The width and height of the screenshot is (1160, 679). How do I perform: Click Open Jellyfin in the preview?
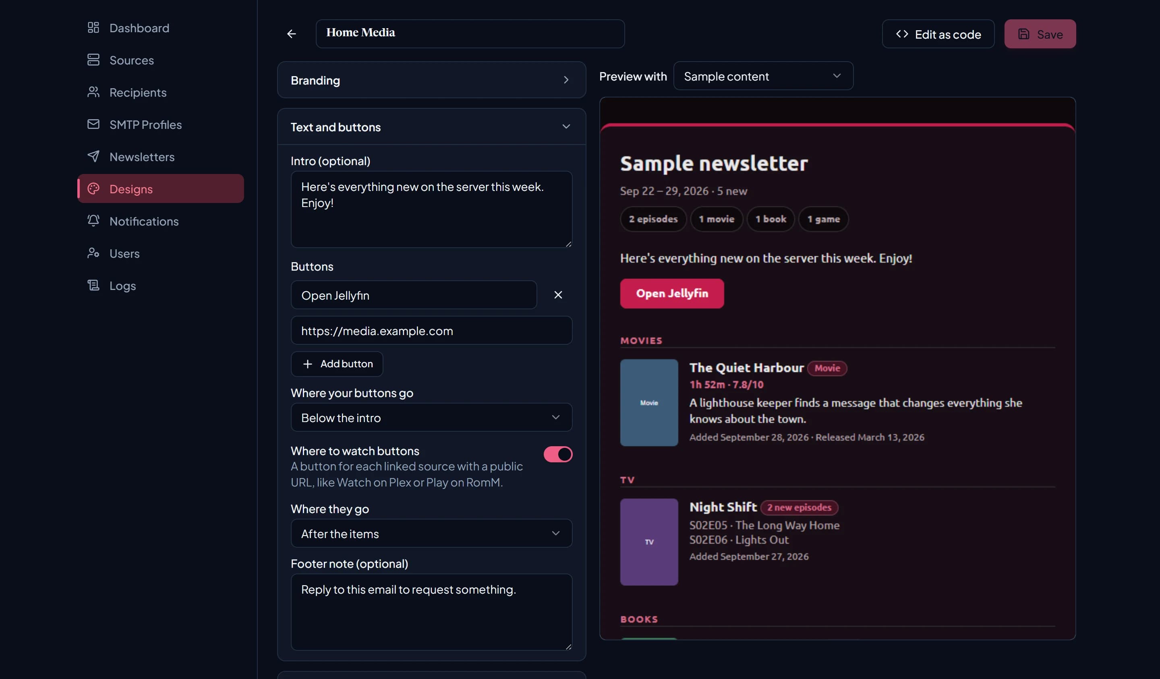(x=671, y=294)
